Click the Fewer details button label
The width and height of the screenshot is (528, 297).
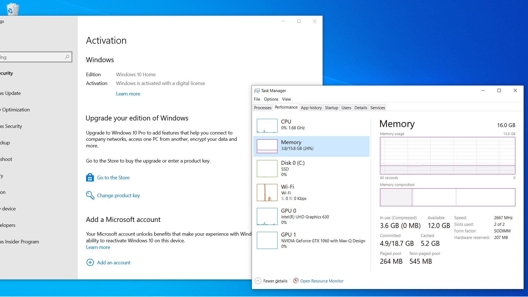click(275, 281)
